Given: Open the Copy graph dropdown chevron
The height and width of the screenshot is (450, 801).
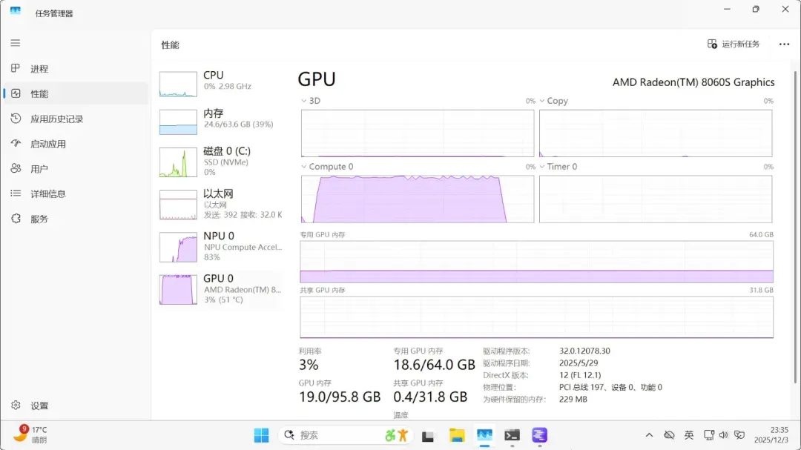Looking at the screenshot, I should coord(542,101).
